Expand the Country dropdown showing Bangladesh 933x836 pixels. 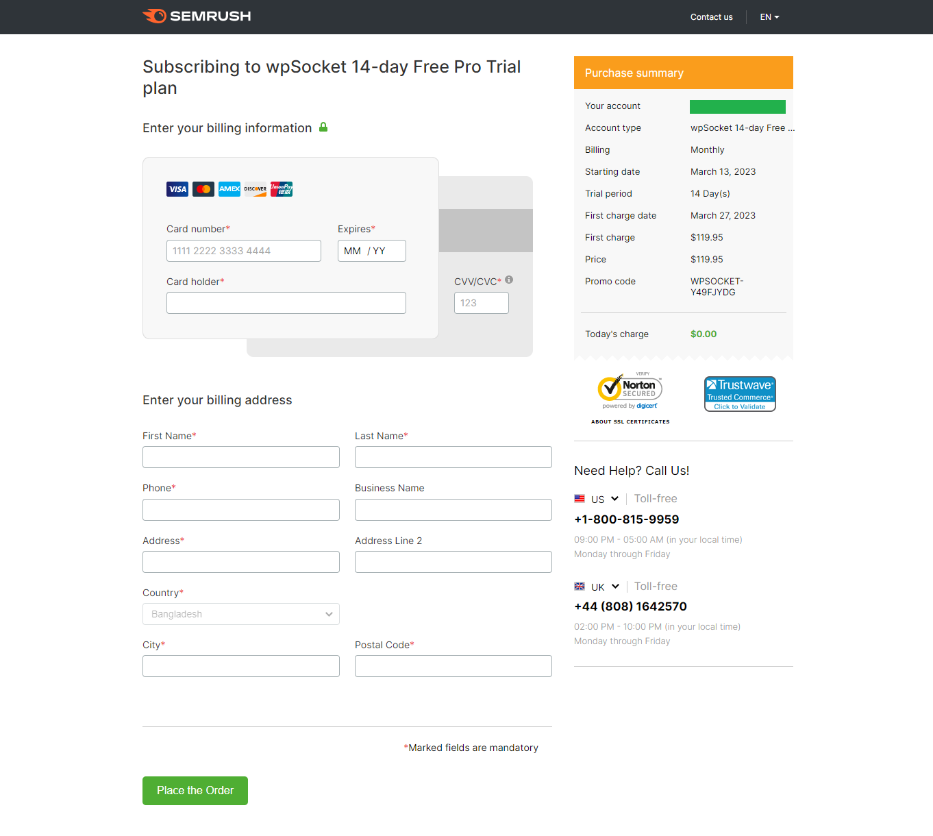click(241, 614)
